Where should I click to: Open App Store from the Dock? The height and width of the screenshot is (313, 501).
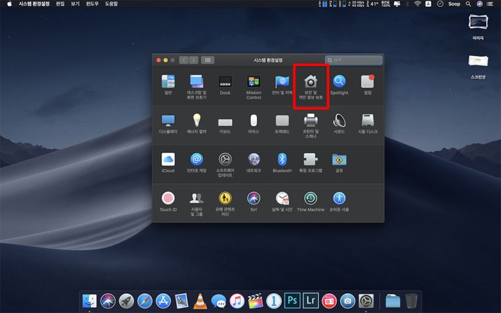[163, 301]
